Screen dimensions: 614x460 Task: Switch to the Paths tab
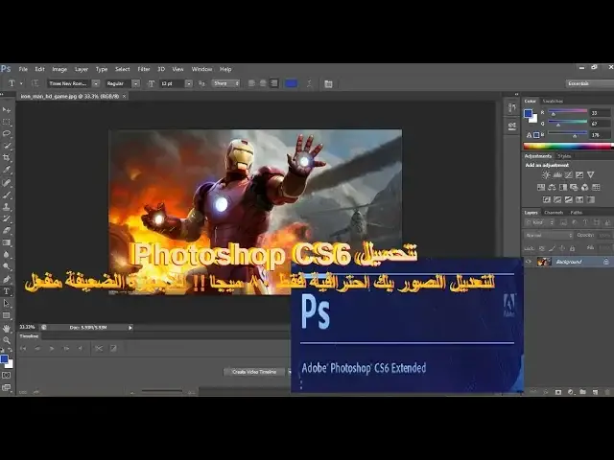point(576,213)
